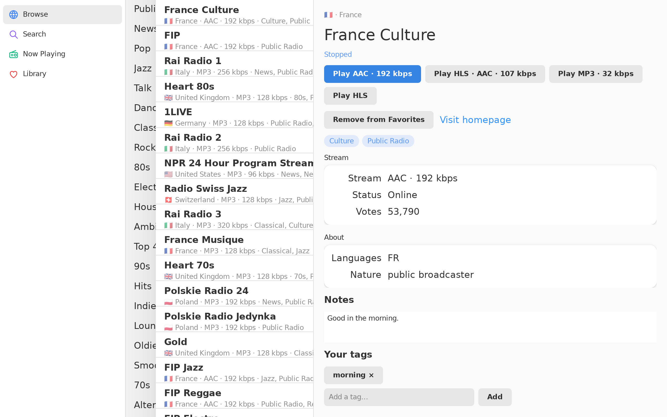Play the HLS AAC 107 kbps stream
The width and height of the screenshot is (667, 417).
coord(485,74)
